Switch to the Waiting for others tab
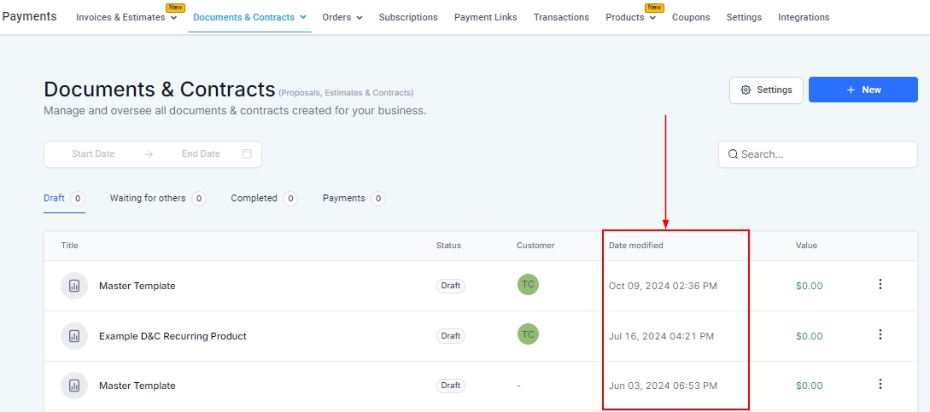The width and height of the screenshot is (930, 412). 148,198
